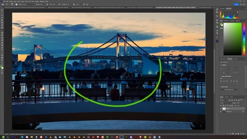Open the Image menu
The image size is (247, 139).
11,2
